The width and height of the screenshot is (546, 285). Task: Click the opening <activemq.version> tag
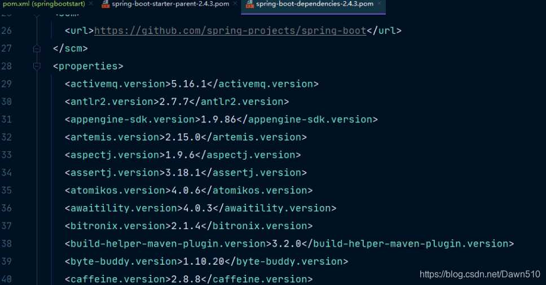coord(118,84)
